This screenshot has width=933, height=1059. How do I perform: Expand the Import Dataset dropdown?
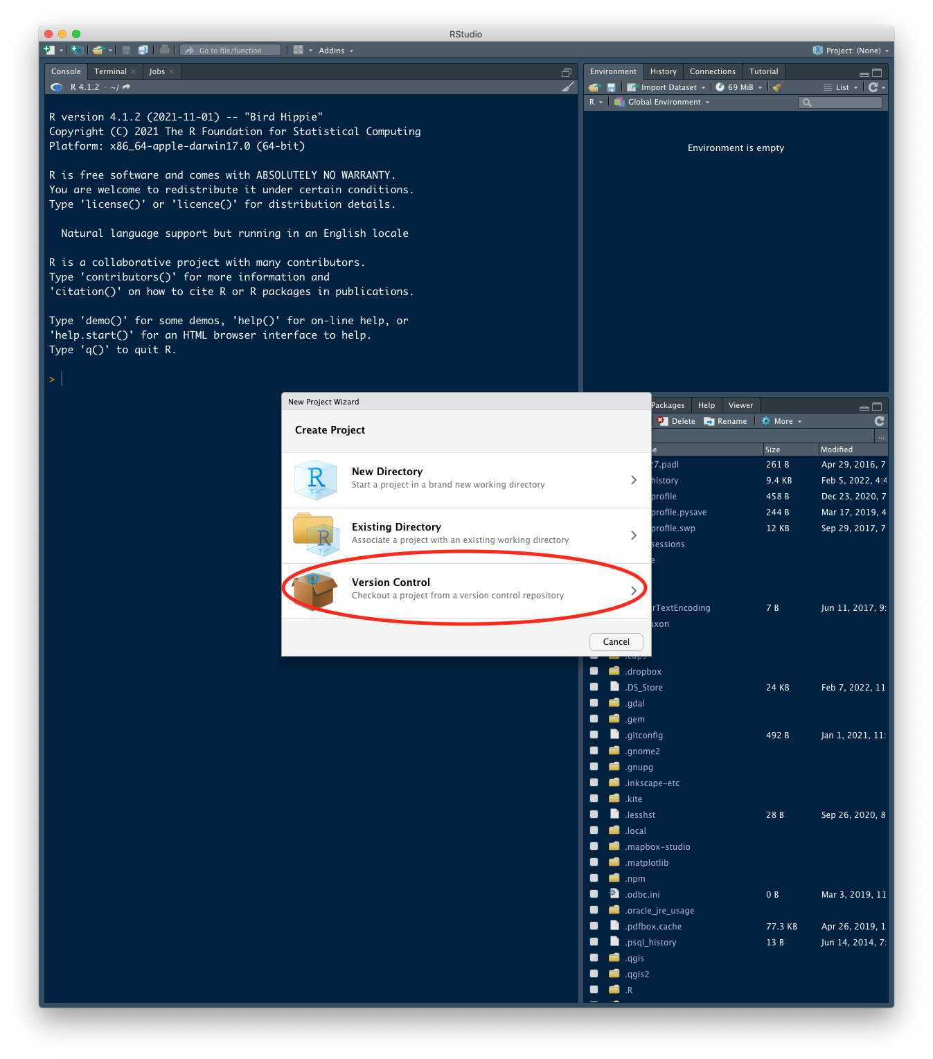click(x=666, y=87)
